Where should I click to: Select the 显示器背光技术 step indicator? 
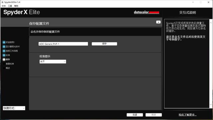[4, 47]
